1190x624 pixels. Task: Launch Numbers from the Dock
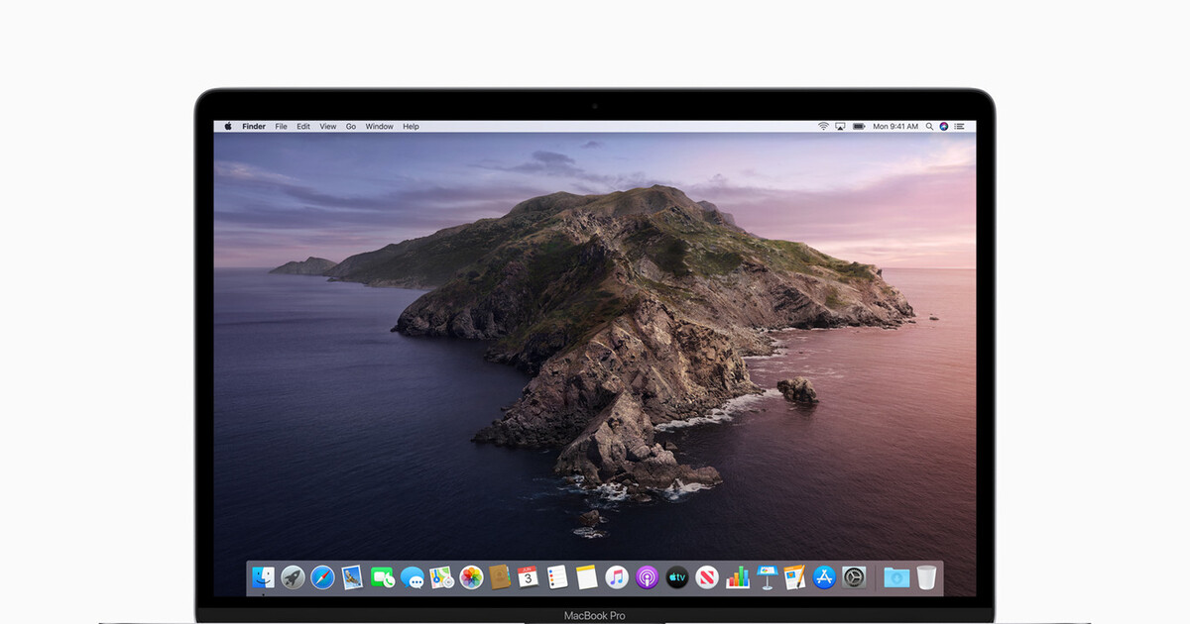tap(737, 577)
